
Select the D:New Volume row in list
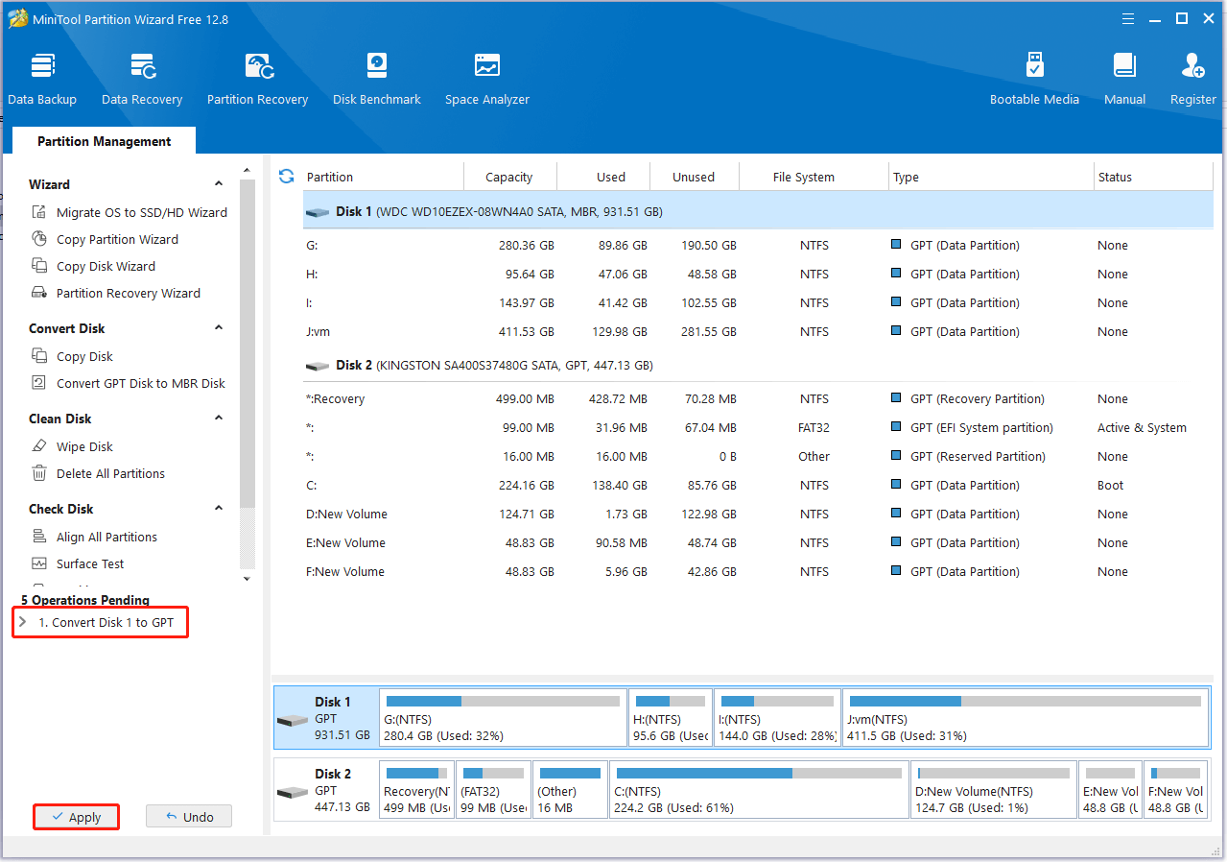coord(758,515)
